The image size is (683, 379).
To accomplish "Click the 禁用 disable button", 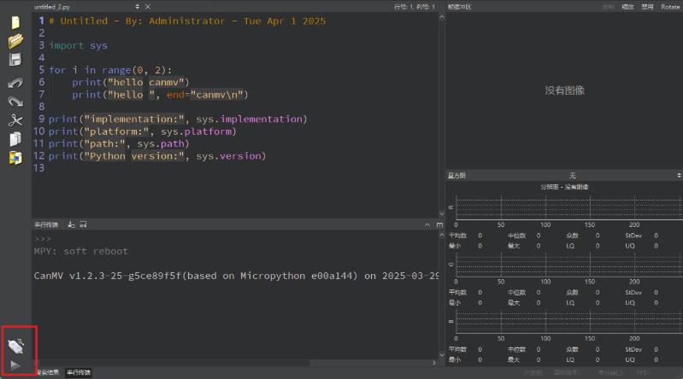I will pos(648,6).
